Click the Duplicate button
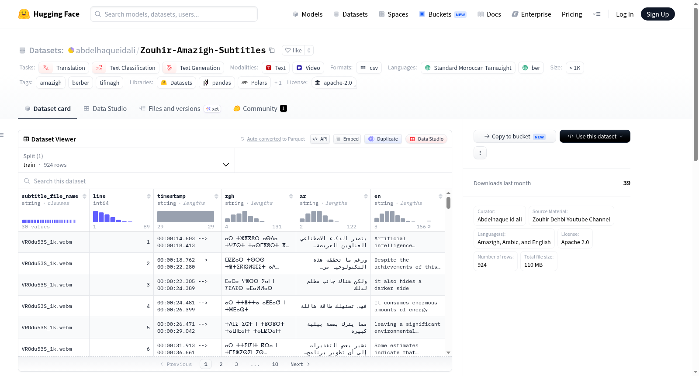This screenshot has height=376, width=699. [383, 139]
